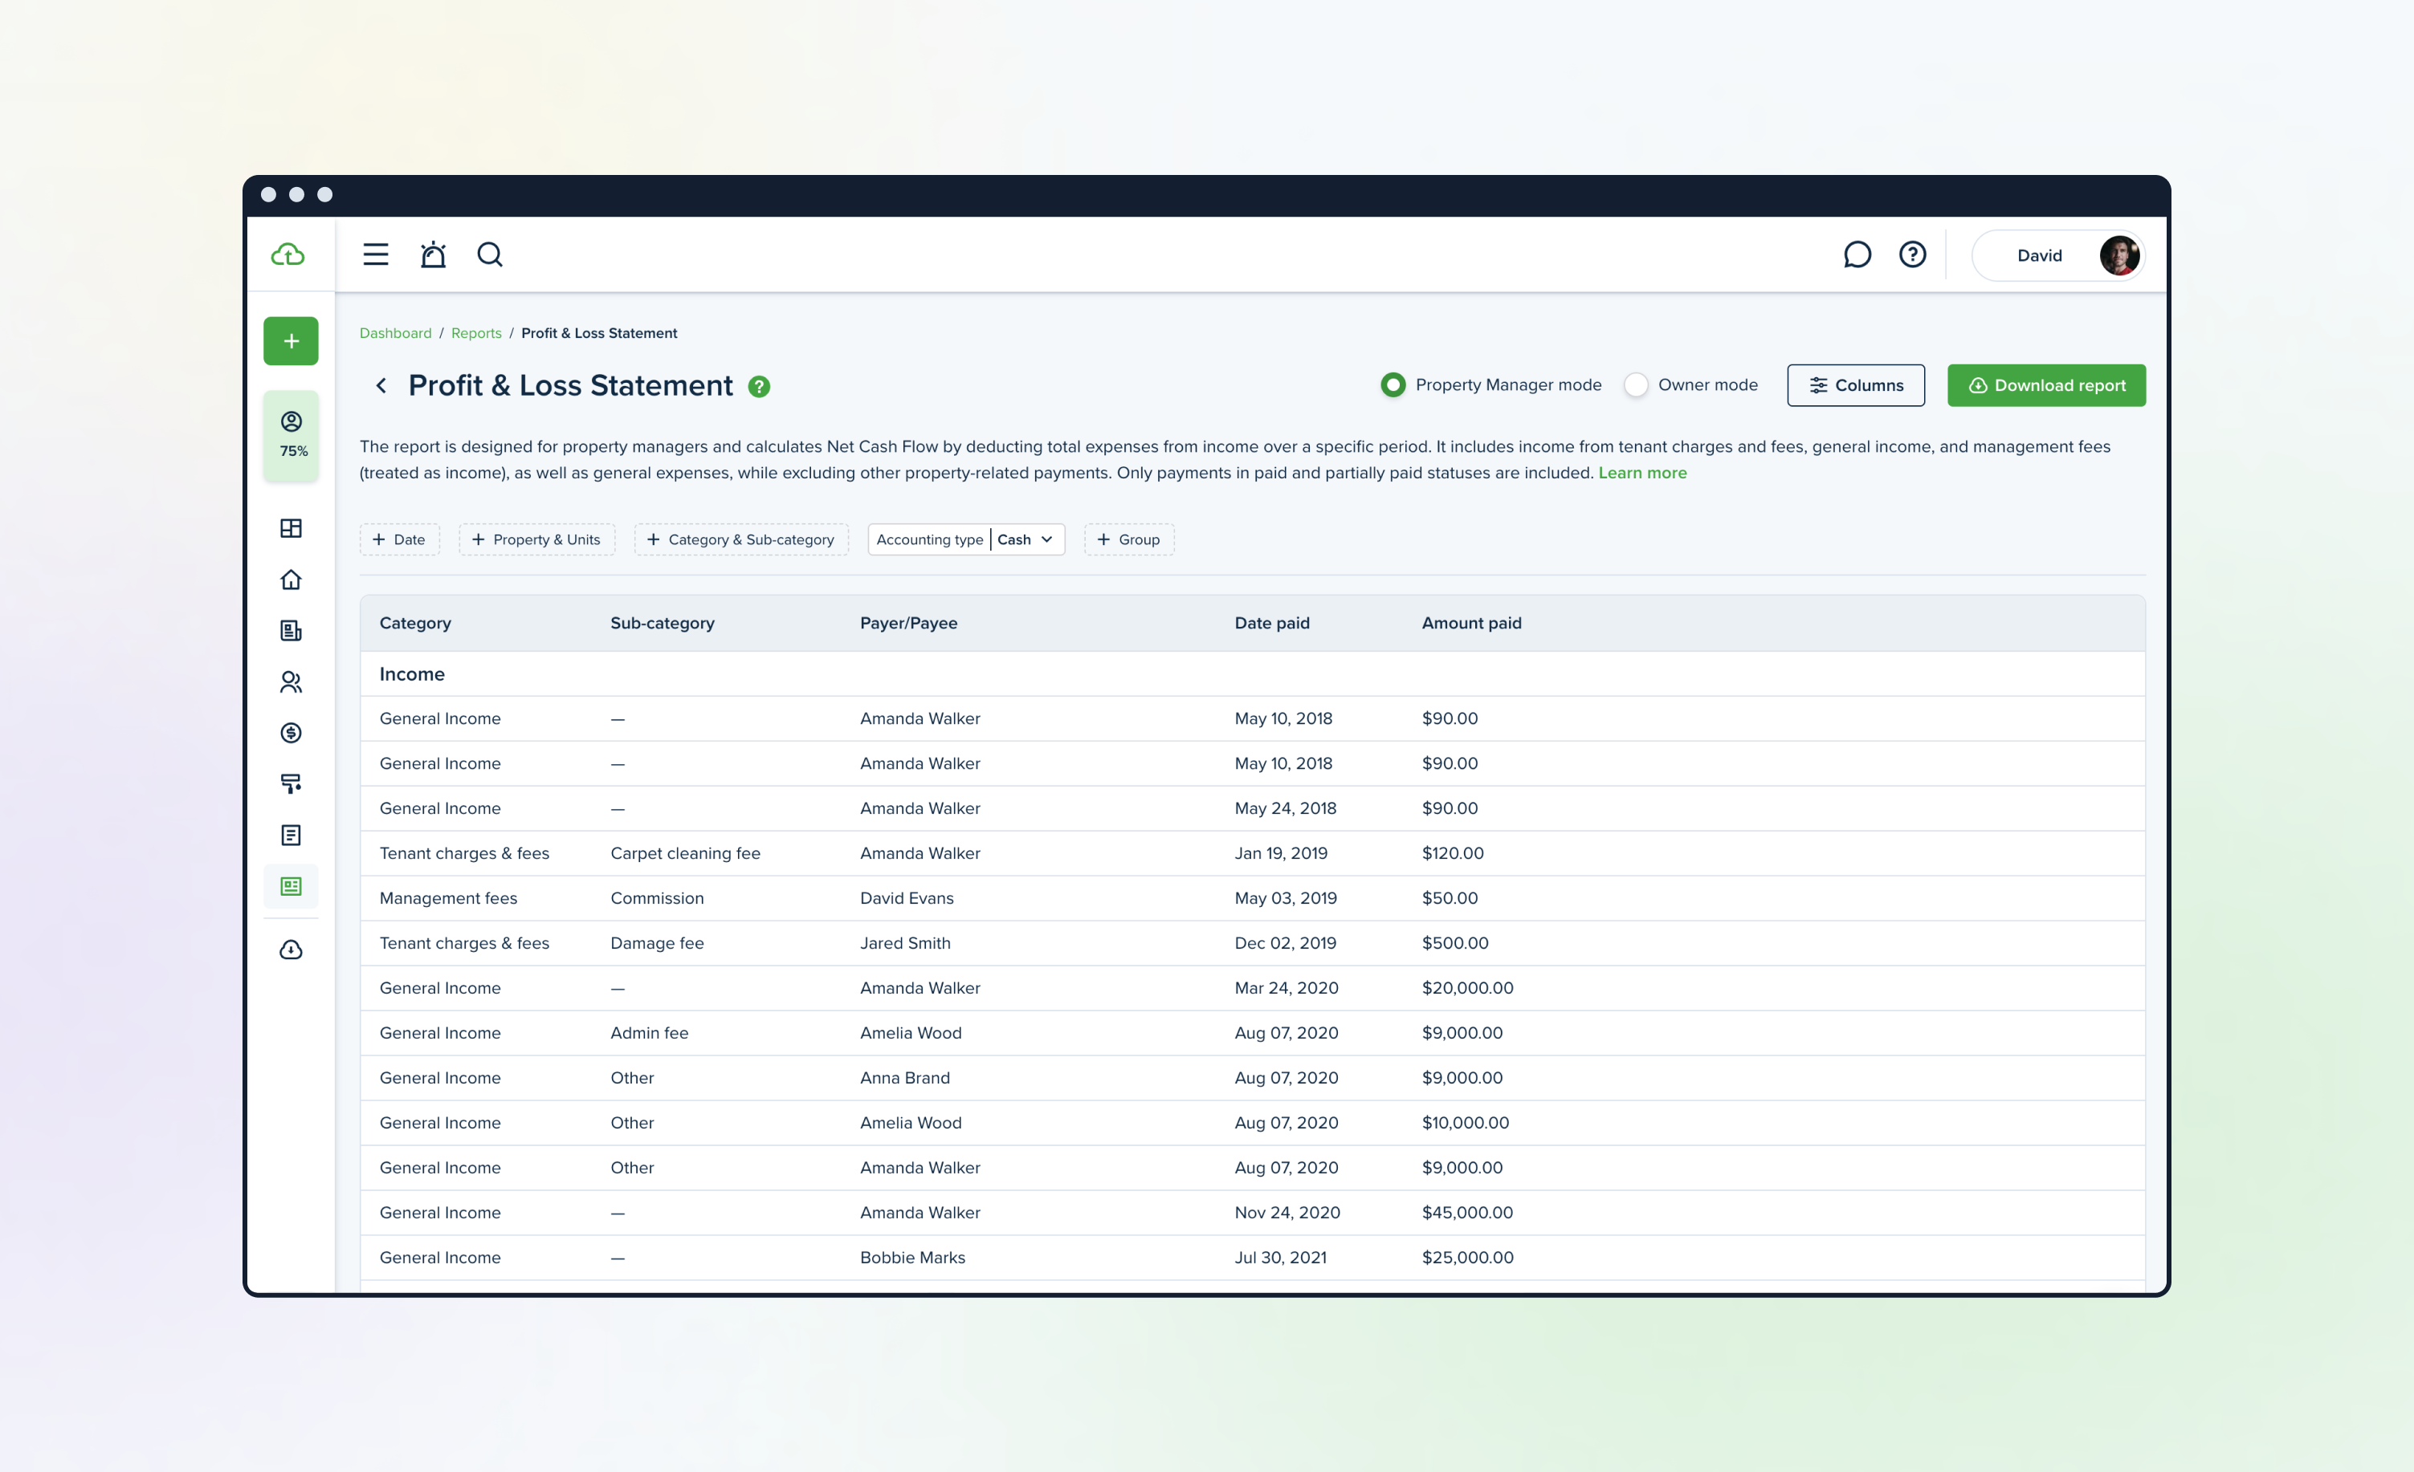2414x1472 pixels.
Task: Open the home properties icon in sidebar
Action: tap(291, 579)
